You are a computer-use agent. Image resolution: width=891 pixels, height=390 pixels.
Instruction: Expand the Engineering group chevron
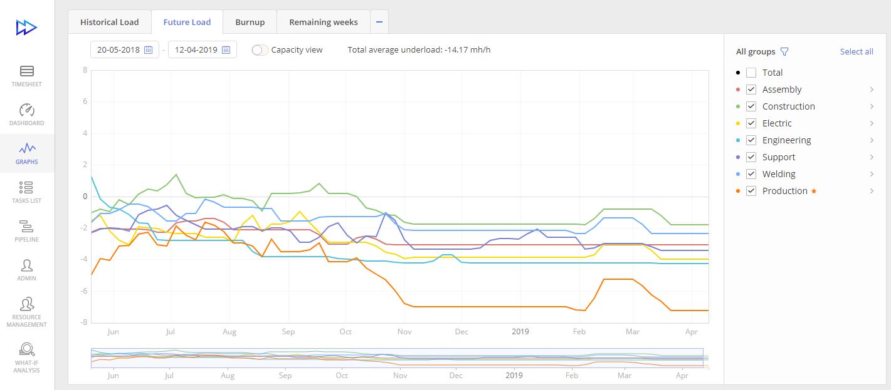point(872,140)
